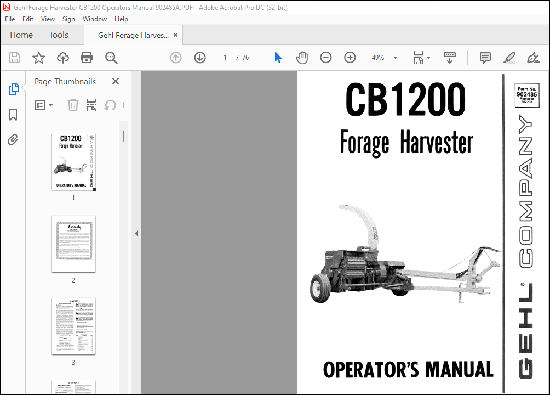Image resolution: width=550 pixels, height=395 pixels.
Task: Go to next page arrow
Action: 200,58
